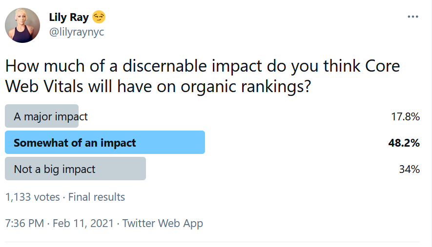Click Lily Ray's profile avatar photo
The height and width of the screenshot is (247, 432).
coord(22,25)
